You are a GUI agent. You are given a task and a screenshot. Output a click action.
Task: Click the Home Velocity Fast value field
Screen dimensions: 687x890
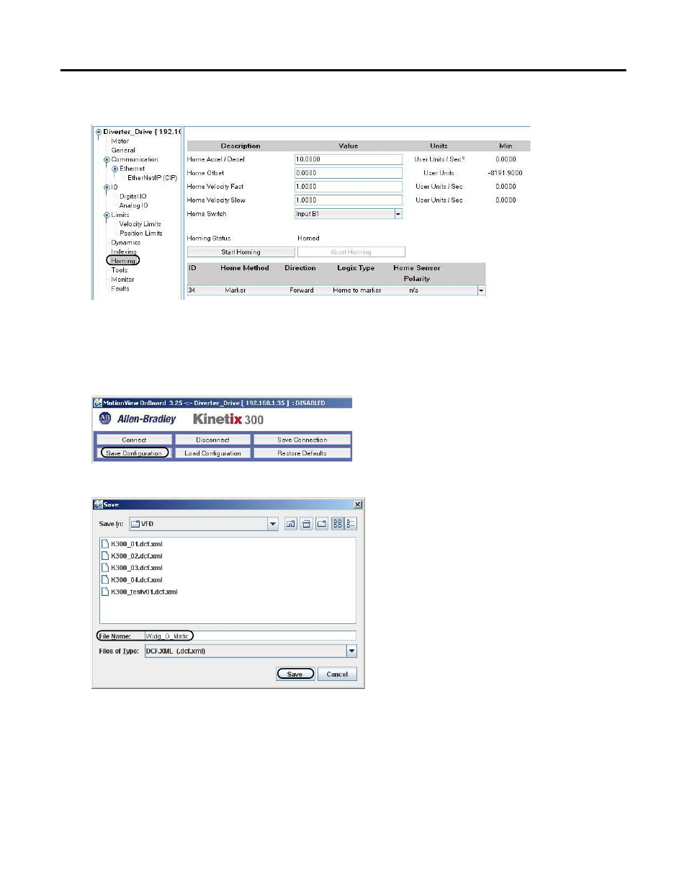coord(349,187)
